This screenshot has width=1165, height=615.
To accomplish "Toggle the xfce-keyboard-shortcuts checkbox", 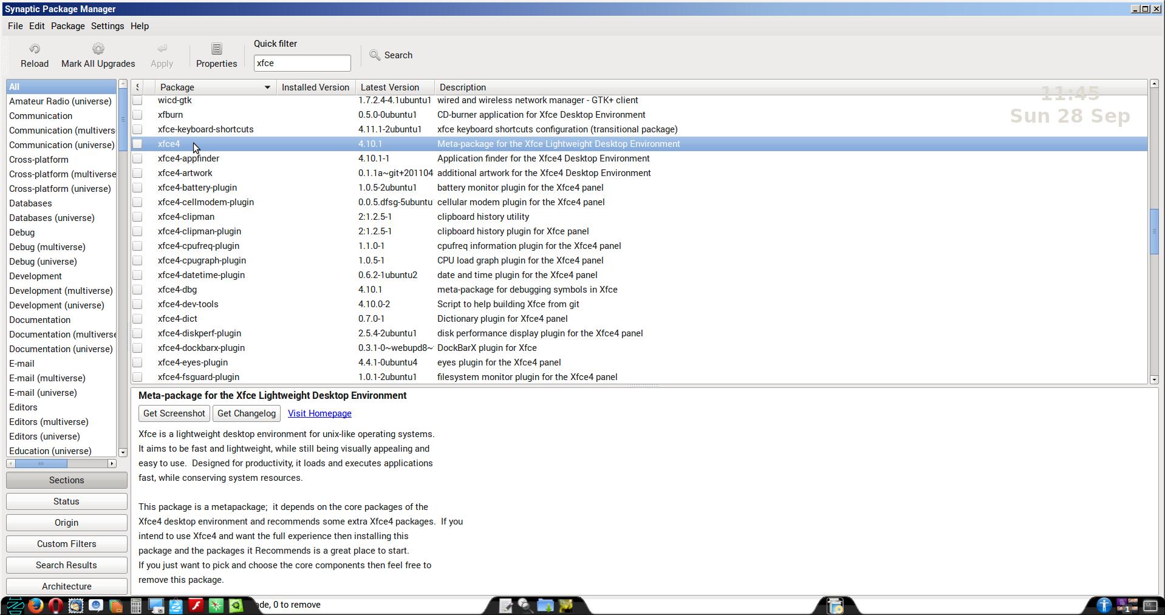I will pos(137,129).
